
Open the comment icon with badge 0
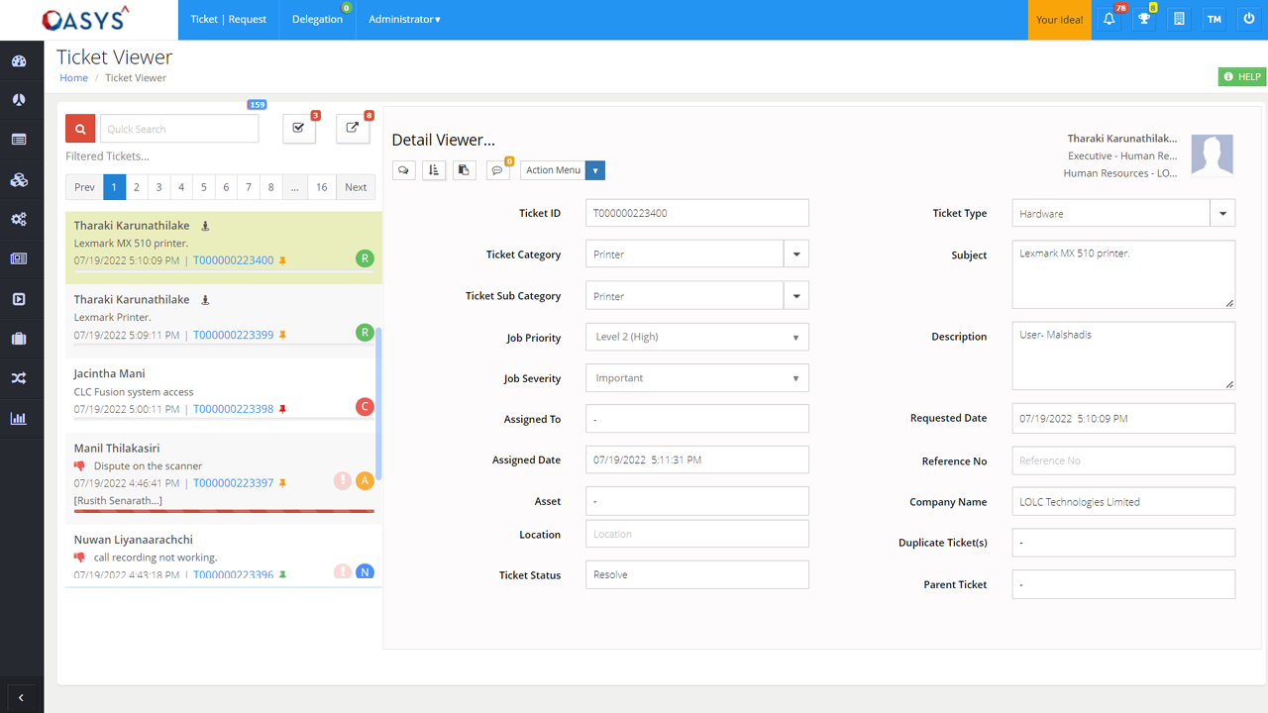(497, 170)
